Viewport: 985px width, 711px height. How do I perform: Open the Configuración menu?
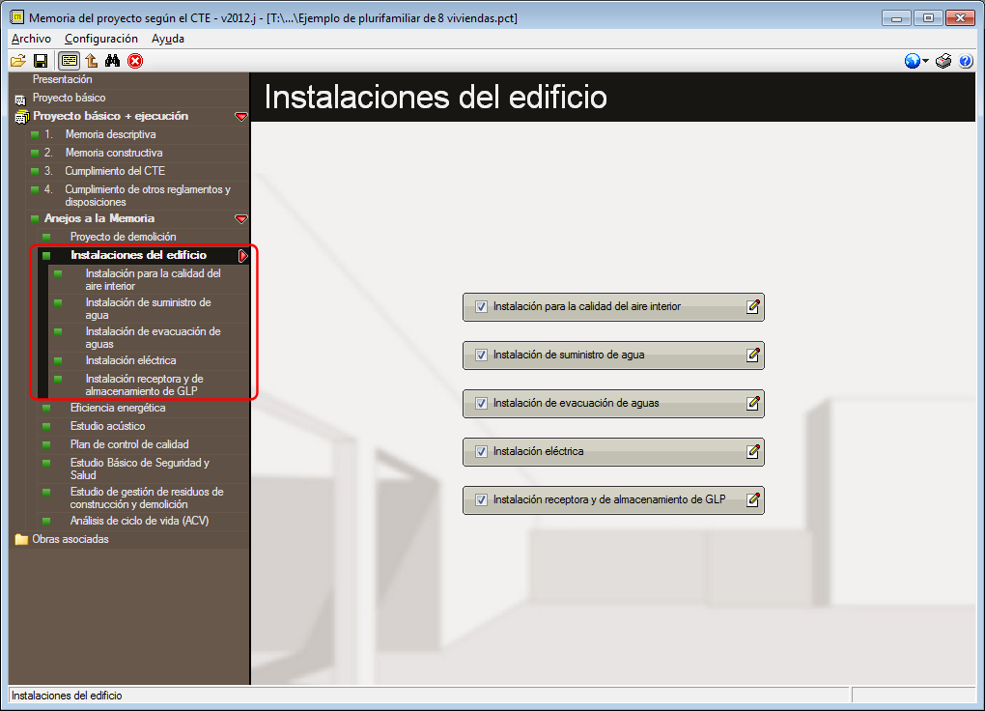pyautogui.click(x=101, y=39)
